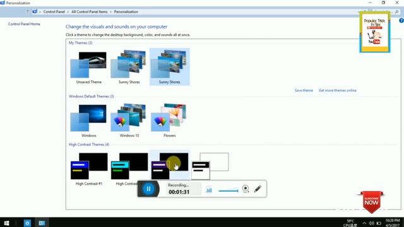Apply the Flowers theme
The height and width of the screenshot is (227, 404).
coord(170,120)
